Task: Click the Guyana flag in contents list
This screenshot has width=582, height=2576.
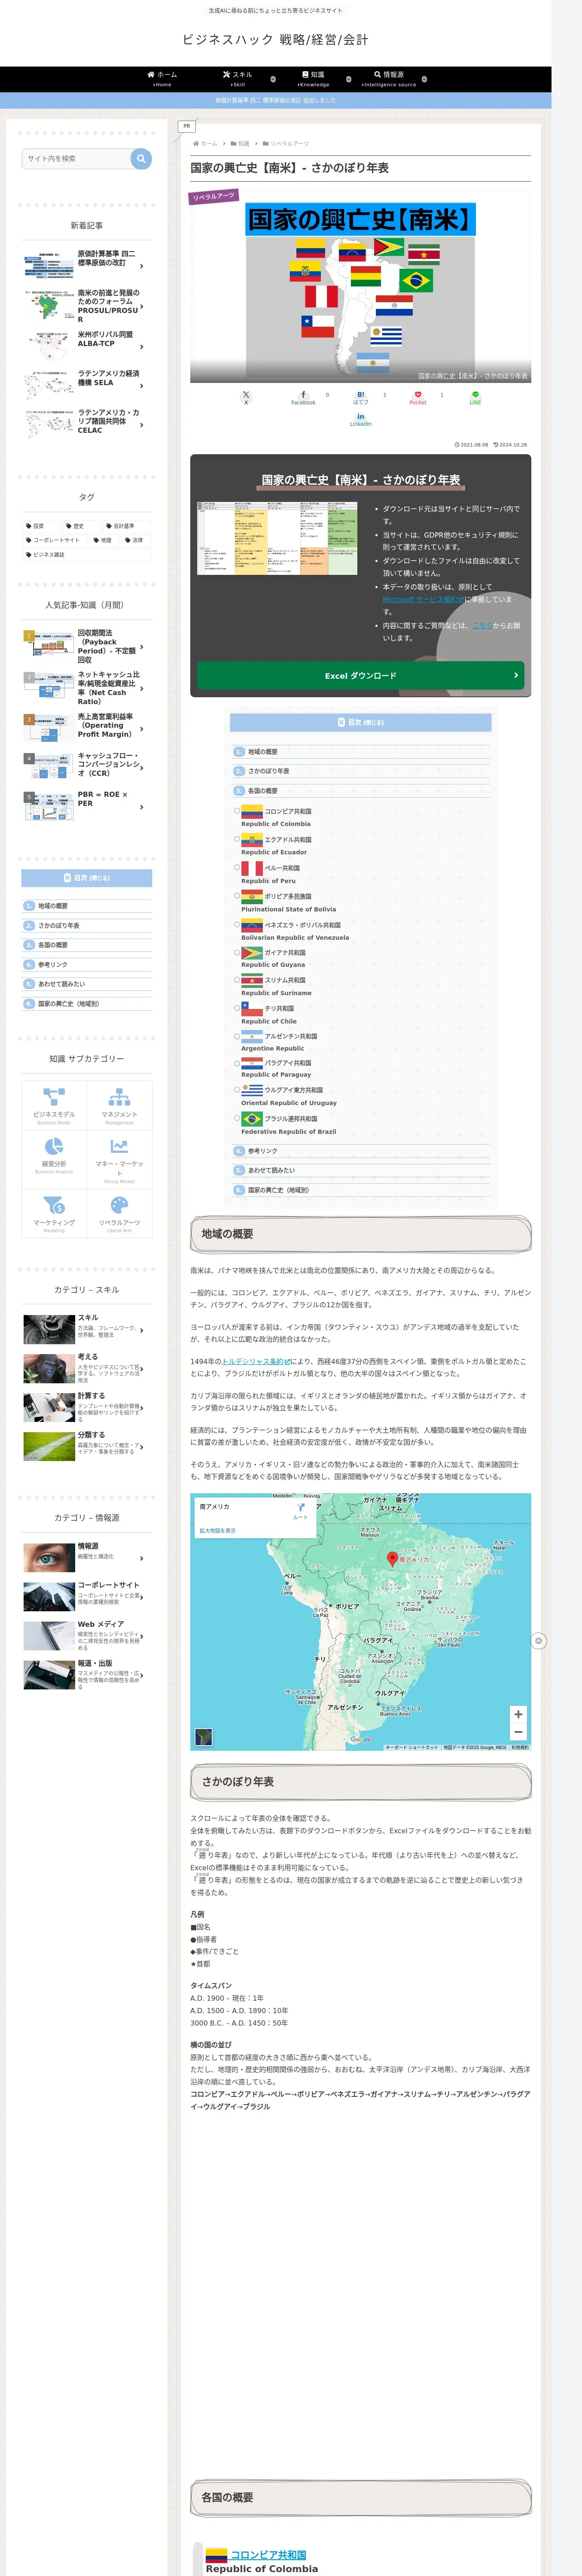Action: pyautogui.click(x=252, y=953)
